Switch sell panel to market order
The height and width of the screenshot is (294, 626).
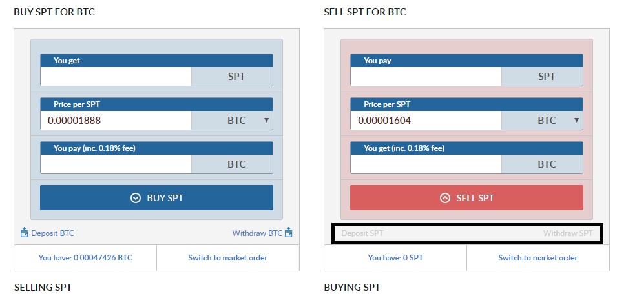click(537, 258)
